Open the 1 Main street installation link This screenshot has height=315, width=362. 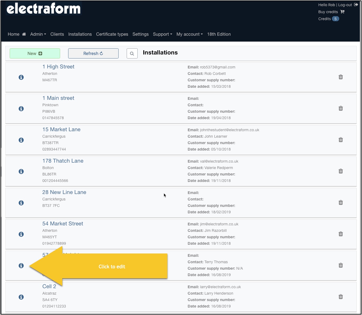click(x=58, y=98)
